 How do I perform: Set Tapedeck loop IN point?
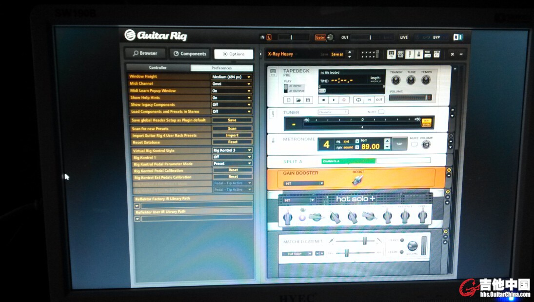(369, 100)
